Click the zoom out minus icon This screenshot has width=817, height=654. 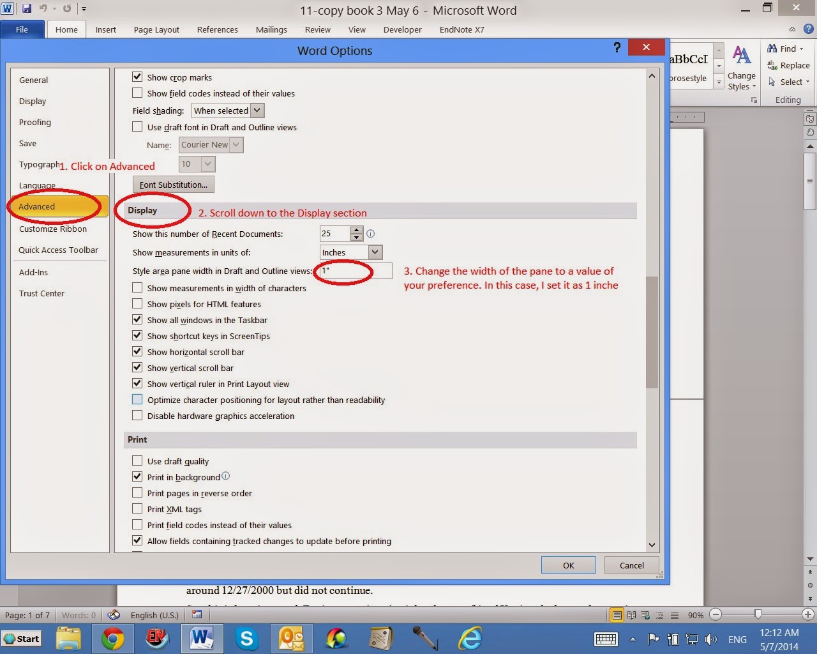tap(716, 614)
